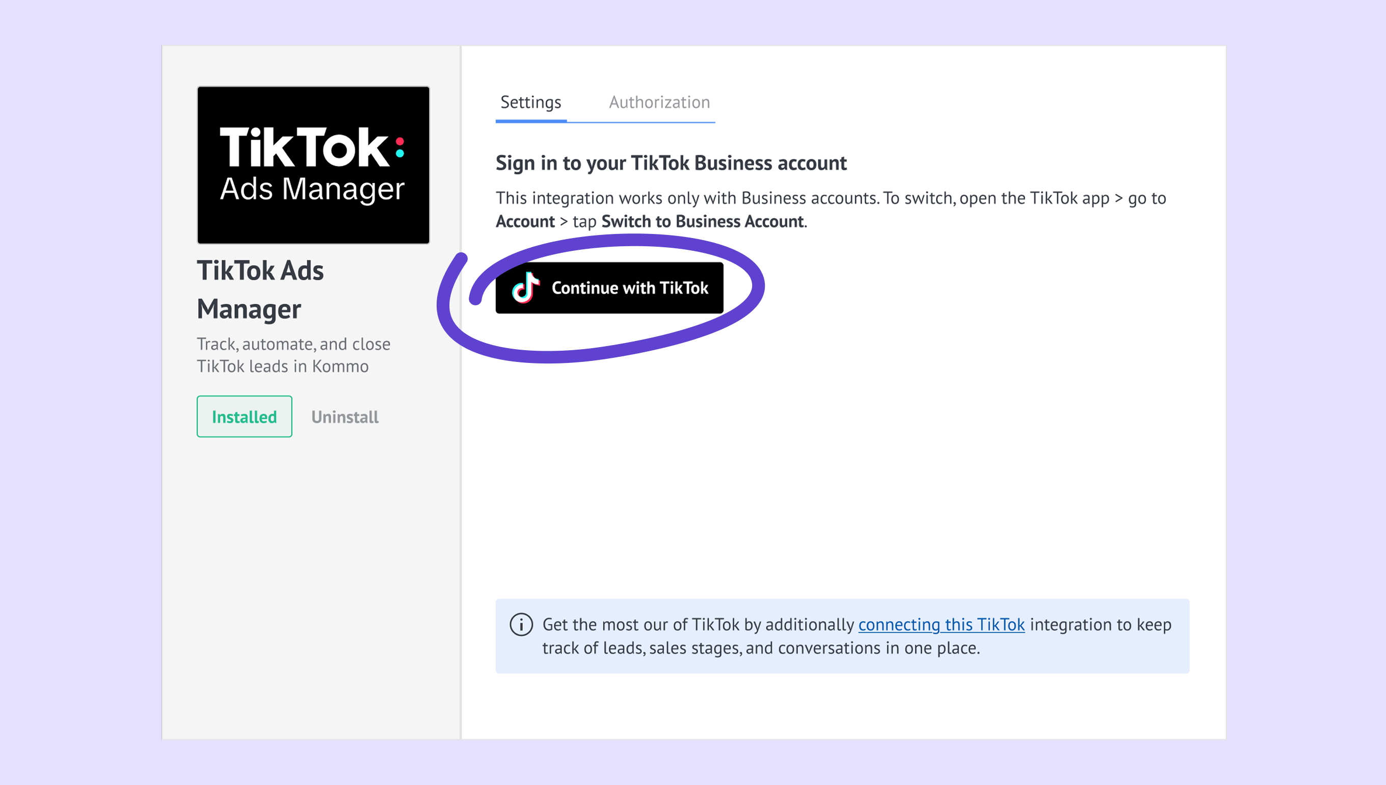1386x785 pixels.
Task: Click the info circle icon in banner
Action: pyautogui.click(x=521, y=625)
